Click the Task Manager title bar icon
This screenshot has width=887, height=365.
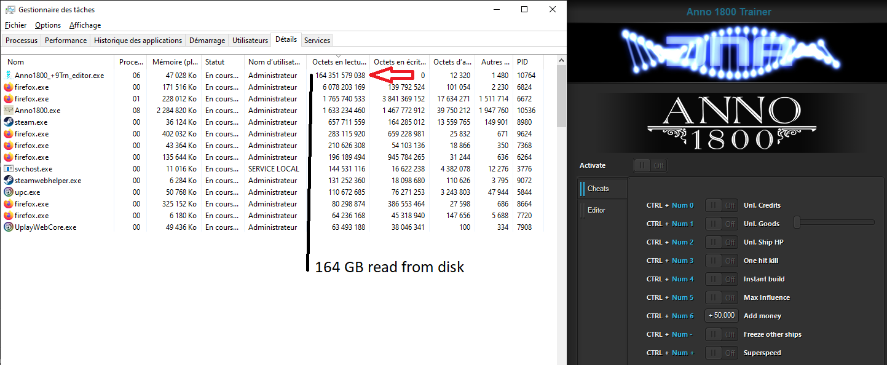pyautogui.click(x=10, y=10)
